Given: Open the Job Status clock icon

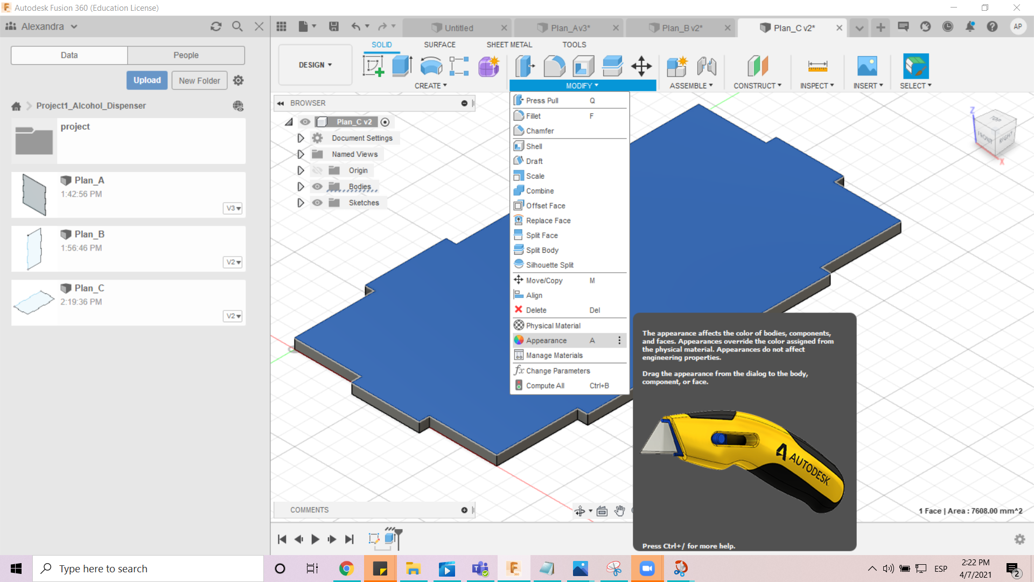Looking at the screenshot, I should tap(948, 26).
